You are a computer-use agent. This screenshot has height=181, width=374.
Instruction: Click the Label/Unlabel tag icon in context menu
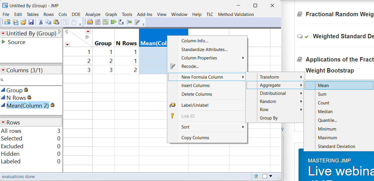(172, 105)
